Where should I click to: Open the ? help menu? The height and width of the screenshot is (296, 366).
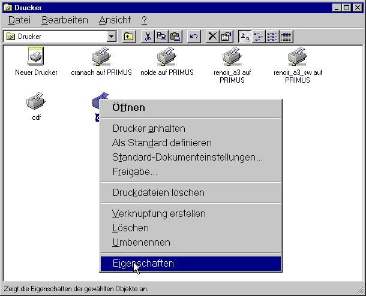click(144, 20)
